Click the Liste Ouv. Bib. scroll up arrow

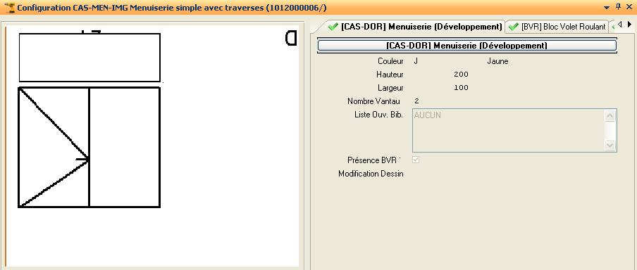pos(610,116)
